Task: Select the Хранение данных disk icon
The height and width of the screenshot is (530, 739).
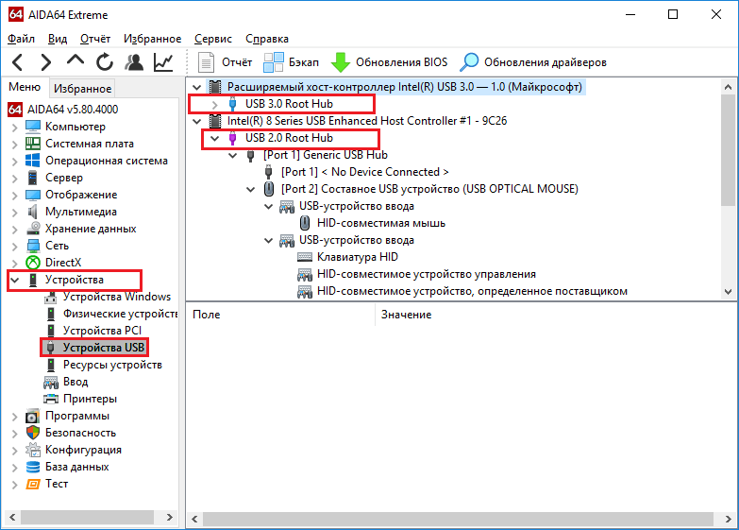Action: 33,229
